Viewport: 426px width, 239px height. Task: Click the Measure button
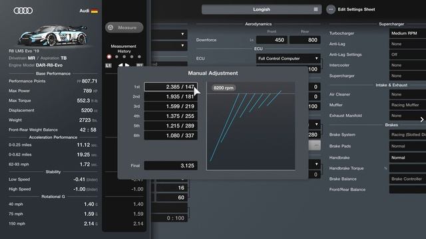point(124,27)
